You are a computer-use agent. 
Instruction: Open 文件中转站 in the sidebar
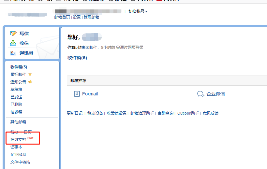pos(20,162)
